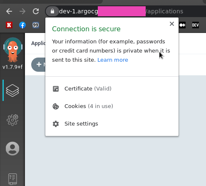Click the URL address bar text
The width and height of the screenshot is (206, 186).
click(121, 11)
